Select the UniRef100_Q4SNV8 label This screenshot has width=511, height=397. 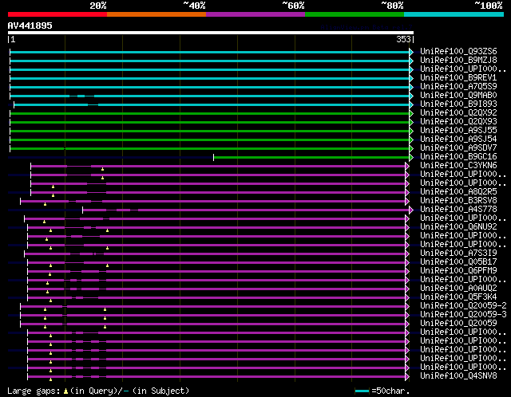(458, 376)
